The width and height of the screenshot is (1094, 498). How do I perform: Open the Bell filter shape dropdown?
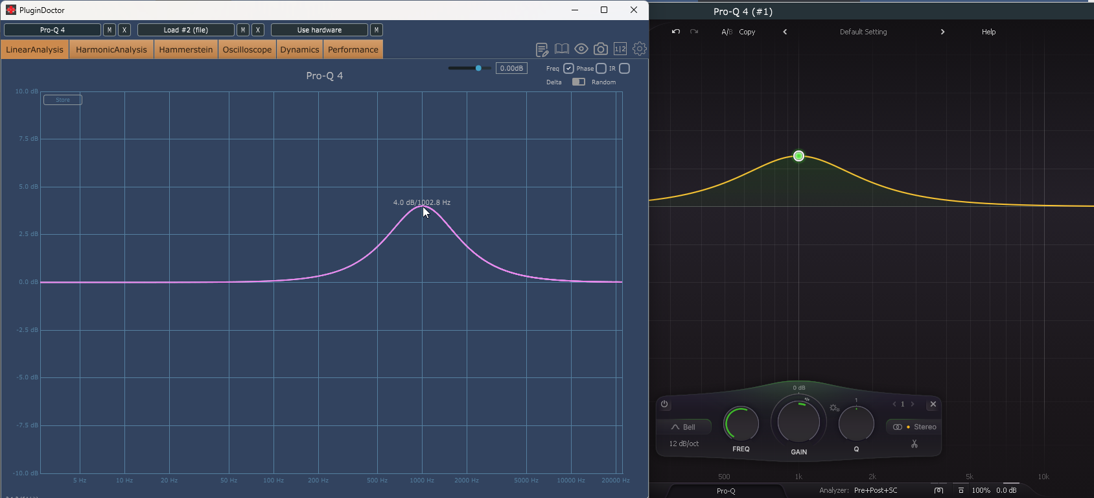(x=684, y=427)
